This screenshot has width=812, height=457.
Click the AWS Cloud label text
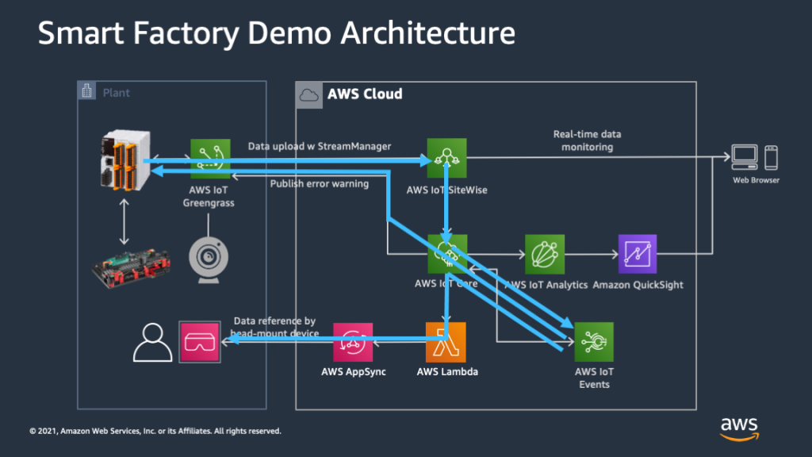point(364,94)
